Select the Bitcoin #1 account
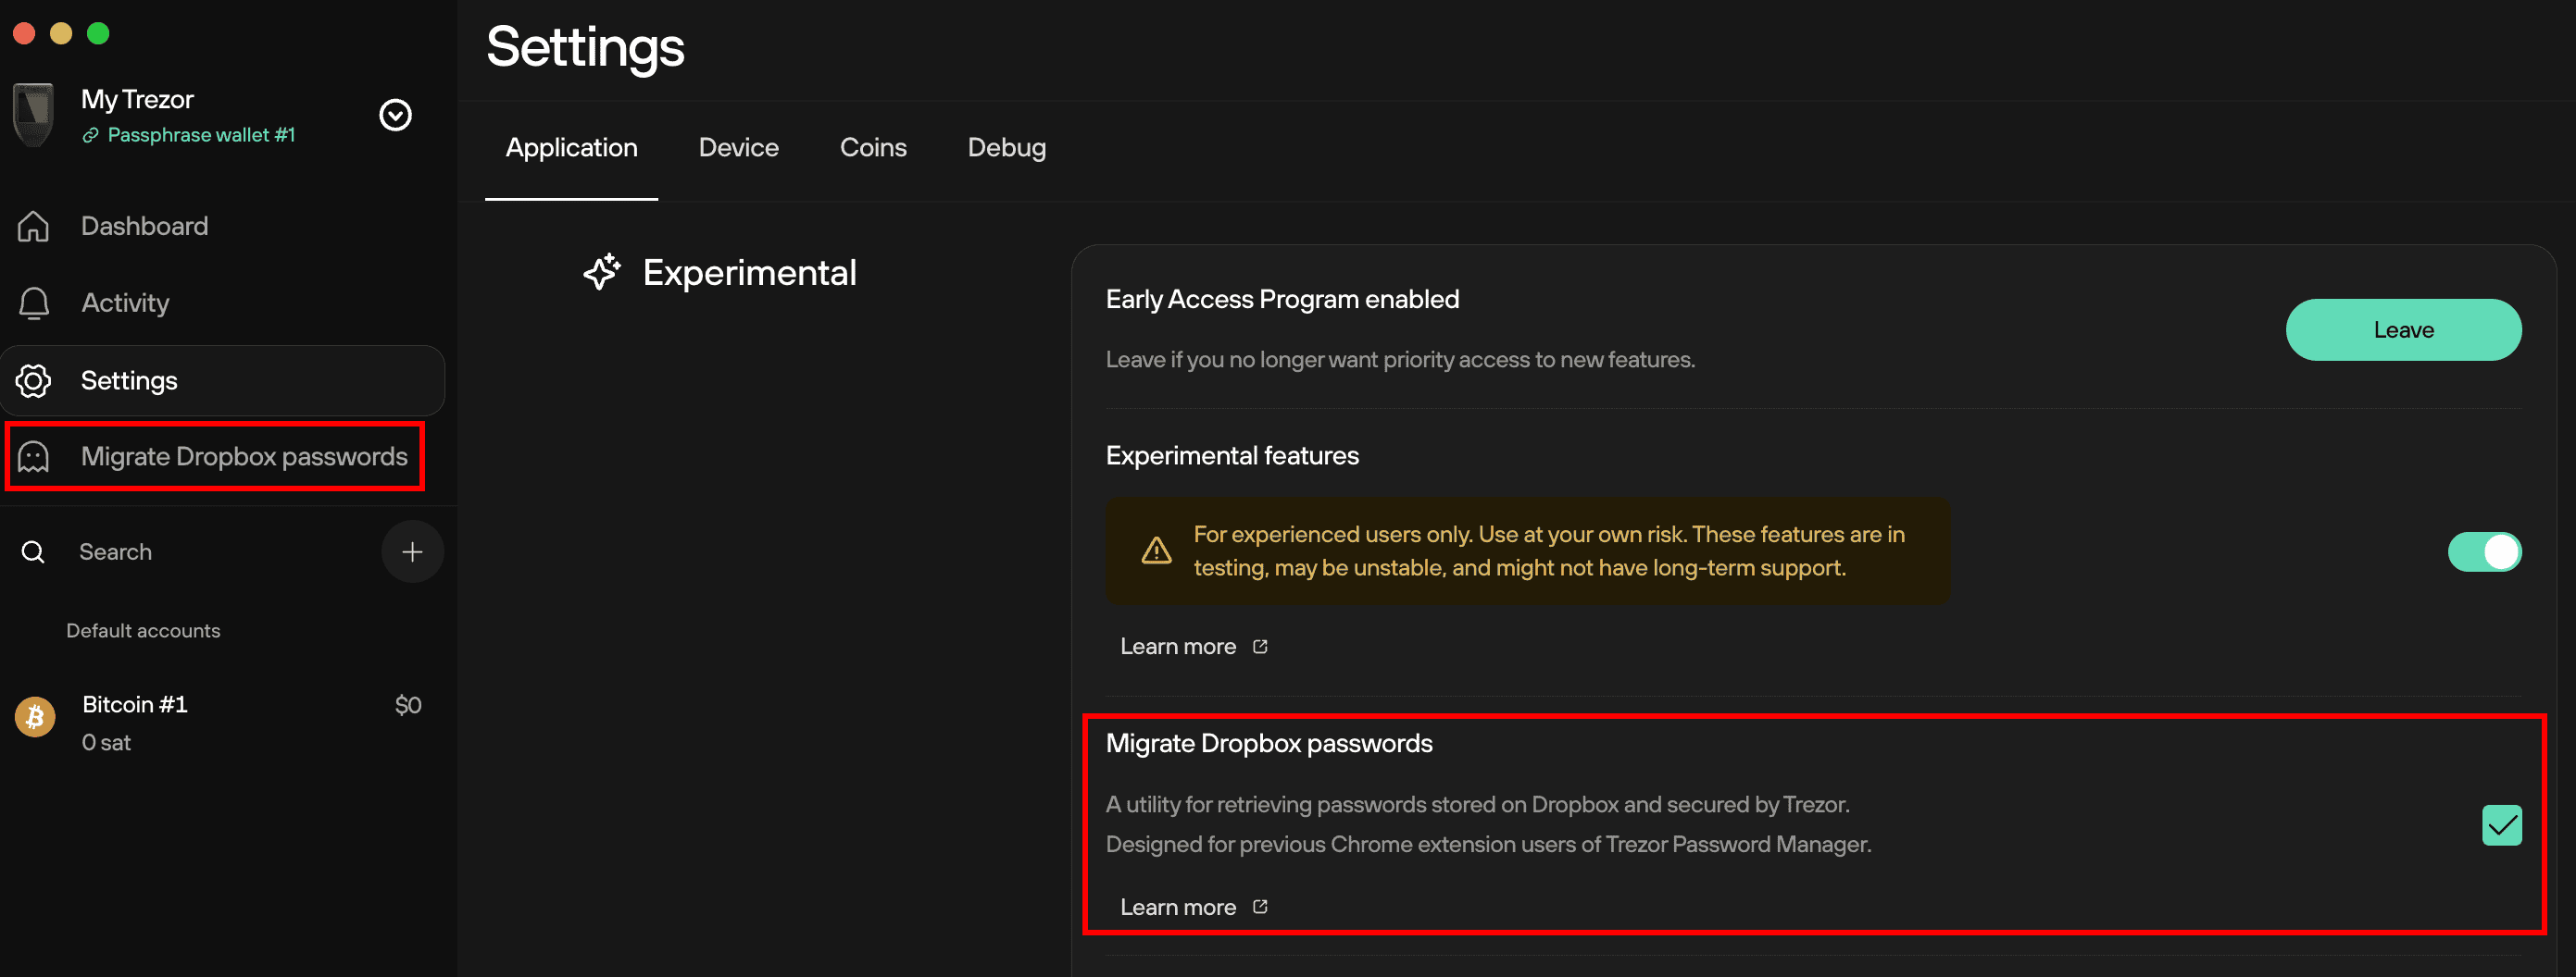2576x977 pixels. tap(222, 723)
